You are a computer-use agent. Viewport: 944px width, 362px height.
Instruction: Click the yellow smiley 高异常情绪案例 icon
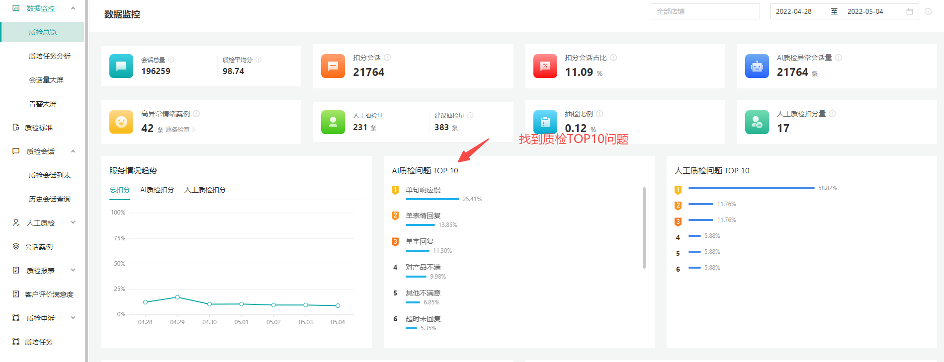[121, 122]
